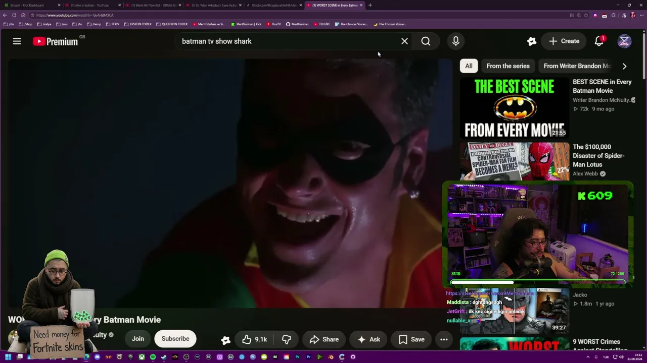Open the YouTube account avatar menu
This screenshot has height=363, width=647.
624,41
